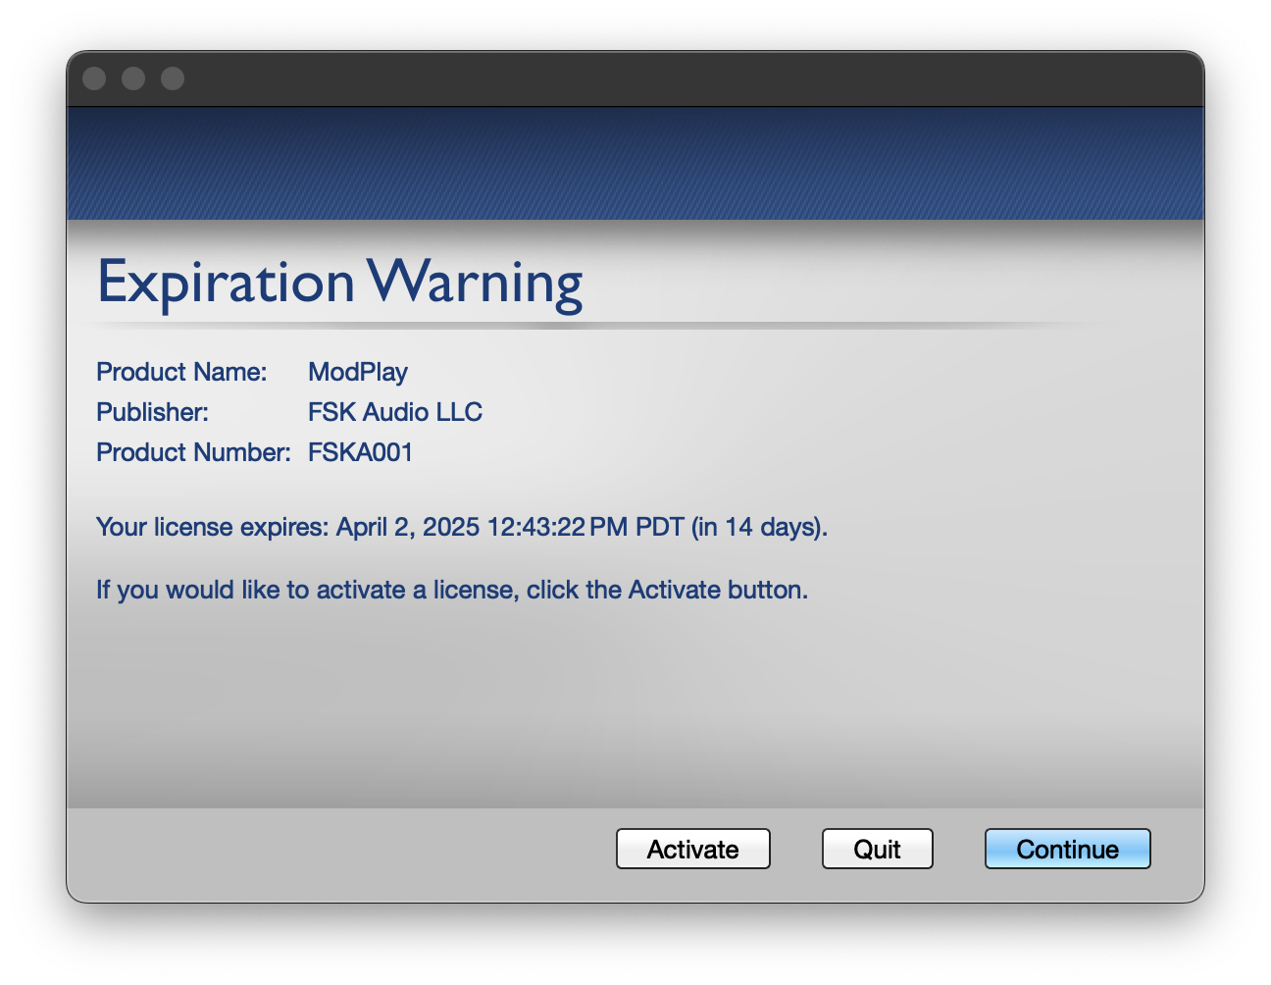Close the window with the leftmost title bar dot

(94, 78)
